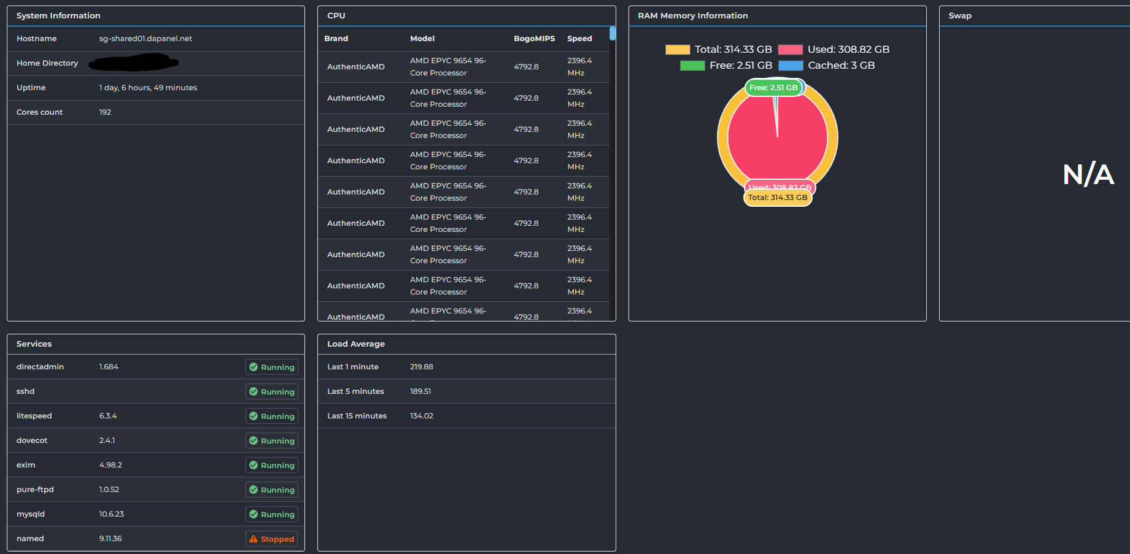Click the dovecot running check icon
The width and height of the screenshot is (1130, 554).
tap(253, 441)
